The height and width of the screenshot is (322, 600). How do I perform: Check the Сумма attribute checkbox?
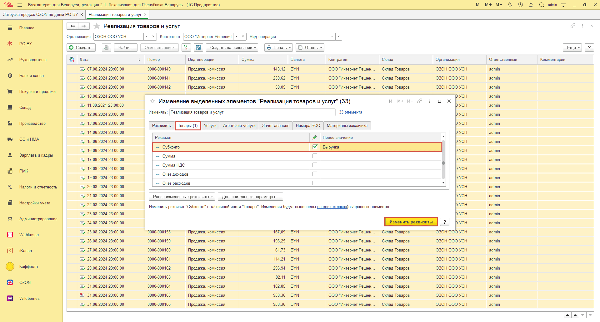(315, 156)
